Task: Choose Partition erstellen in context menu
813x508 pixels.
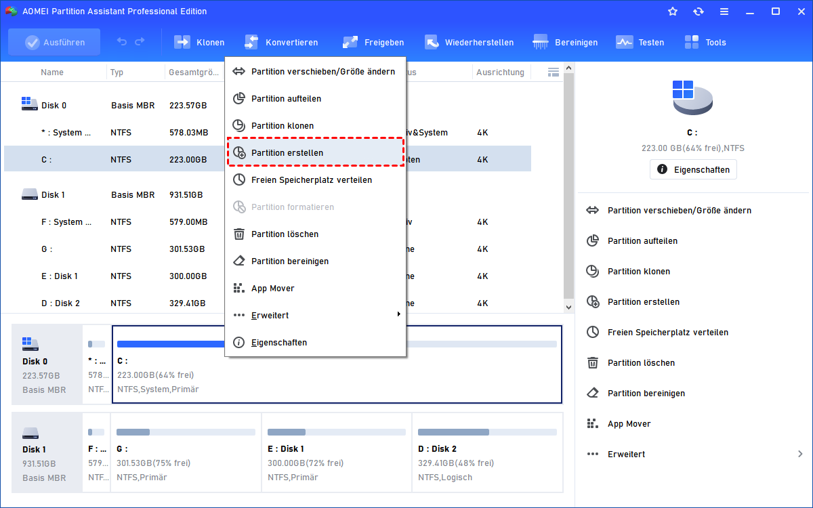Action: pos(315,152)
